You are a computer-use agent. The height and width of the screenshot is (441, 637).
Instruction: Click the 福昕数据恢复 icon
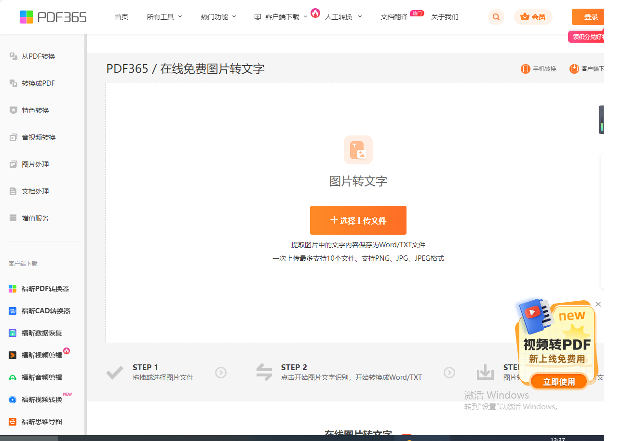[x=13, y=333]
